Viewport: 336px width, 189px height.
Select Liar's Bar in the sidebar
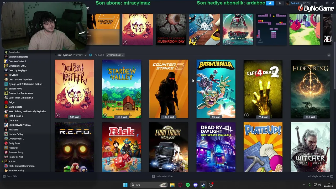(14, 120)
